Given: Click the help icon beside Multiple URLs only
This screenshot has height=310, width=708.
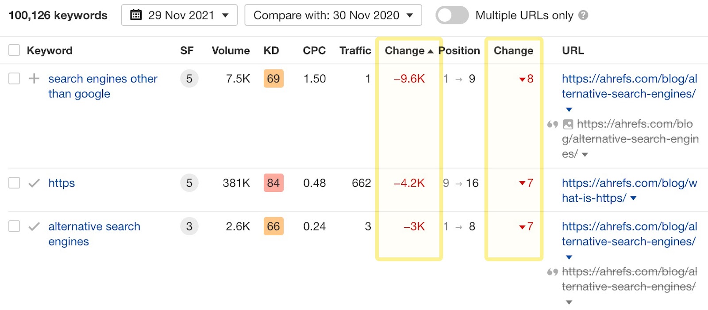Looking at the screenshot, I should coord(583,15).
